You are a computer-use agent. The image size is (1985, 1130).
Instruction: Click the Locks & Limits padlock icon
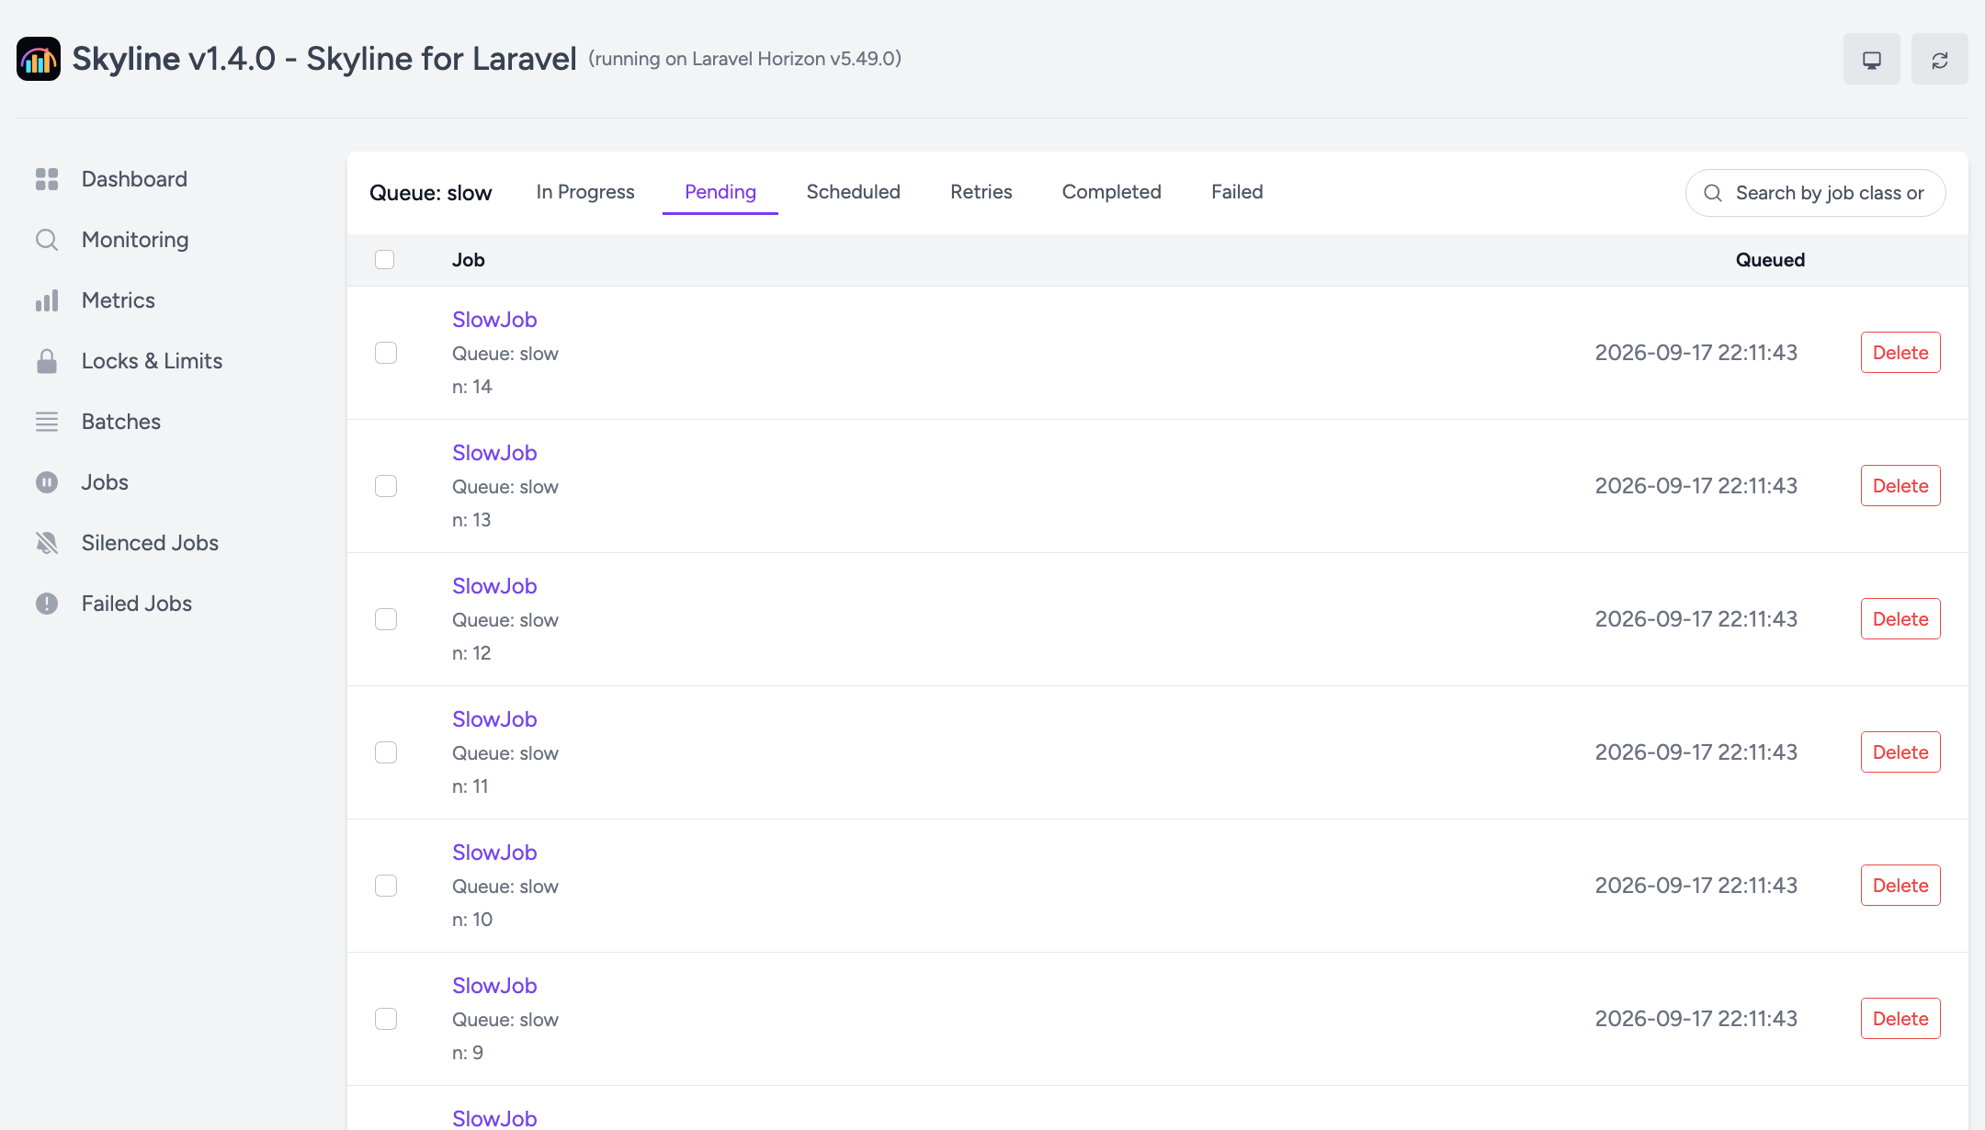tap(47, 361)
